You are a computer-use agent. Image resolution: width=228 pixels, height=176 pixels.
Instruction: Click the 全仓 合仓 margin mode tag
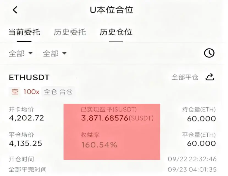[x=58, y=92]
